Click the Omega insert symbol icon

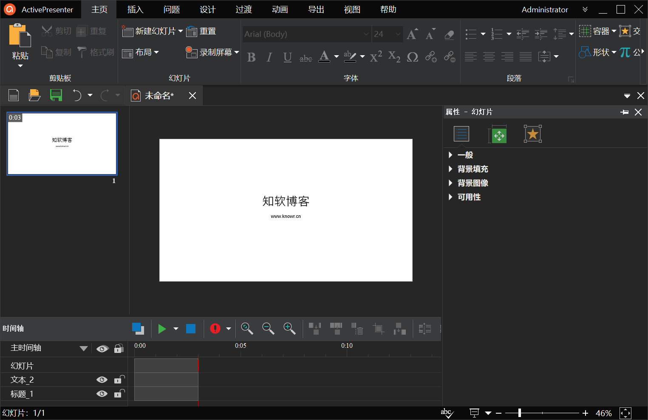pos(412,57)
